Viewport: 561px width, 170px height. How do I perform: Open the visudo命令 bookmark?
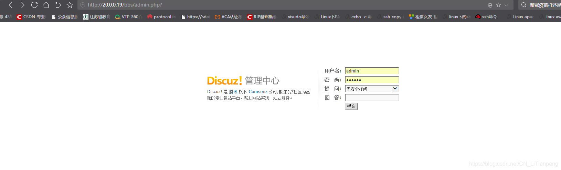tap(295, 16)
